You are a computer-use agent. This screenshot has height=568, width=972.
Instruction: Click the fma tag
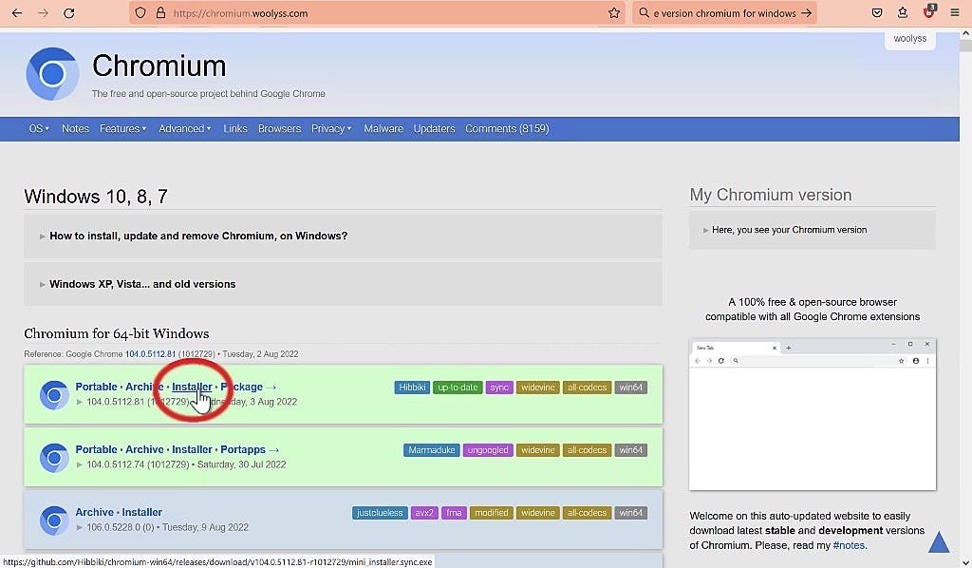pyautogui.click(x=454, y=513)
